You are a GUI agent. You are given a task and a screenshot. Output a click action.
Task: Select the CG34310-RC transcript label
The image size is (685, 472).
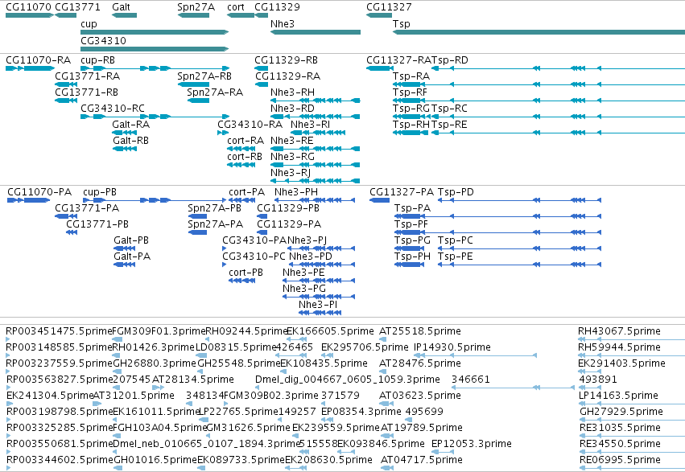tap(113, 109)
